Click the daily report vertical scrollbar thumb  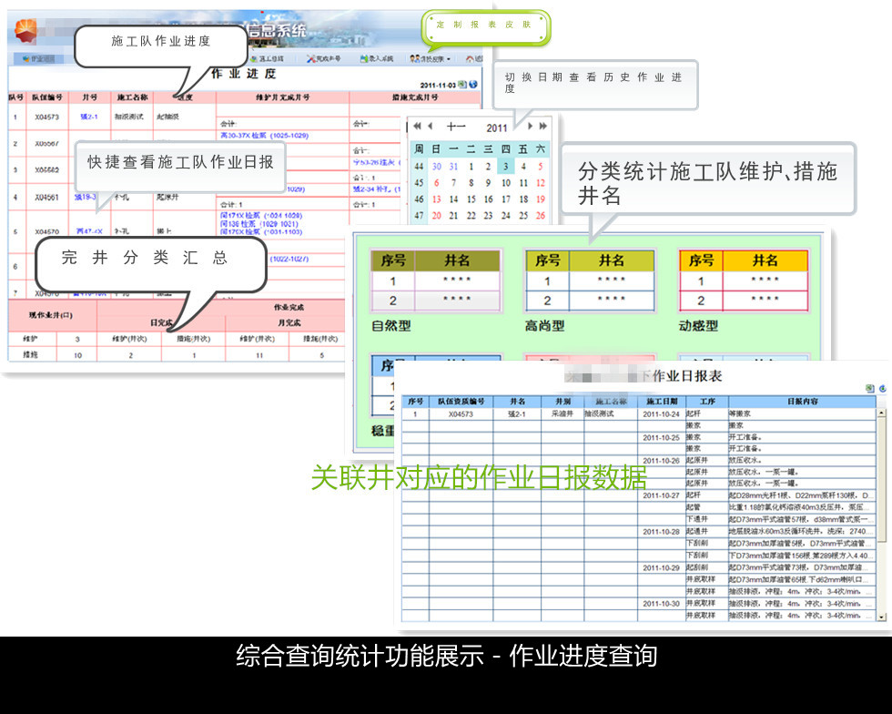(882, 479)
